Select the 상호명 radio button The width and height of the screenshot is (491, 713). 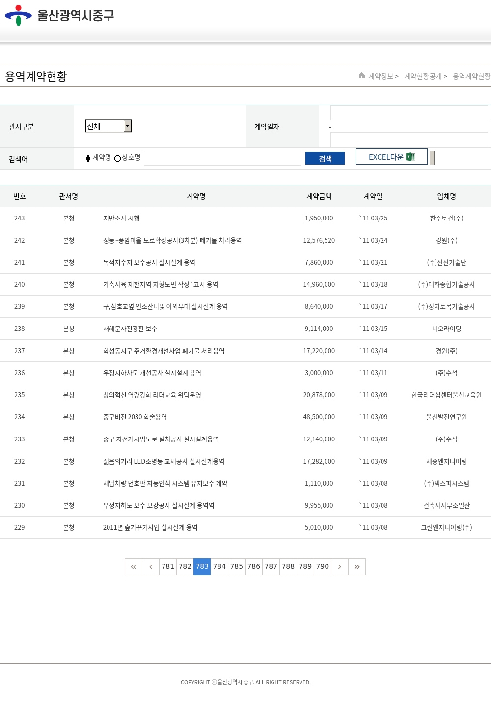118,158
